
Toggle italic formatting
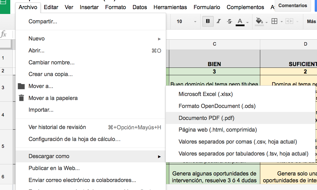pyautogui.click(x=219, y=21)
